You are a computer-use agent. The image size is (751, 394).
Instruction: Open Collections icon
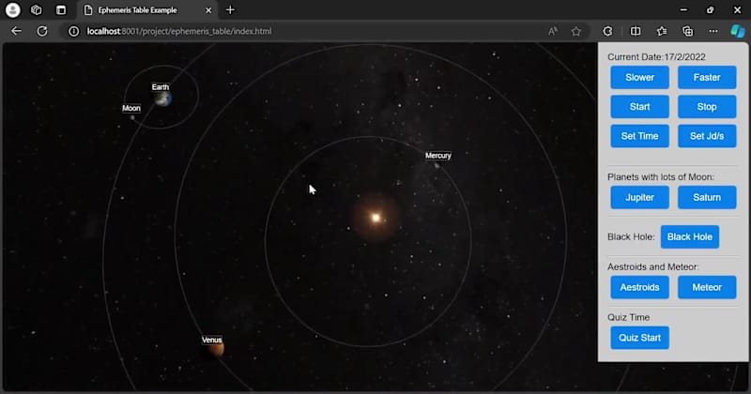pyautogui.click(x=687, y=31)
